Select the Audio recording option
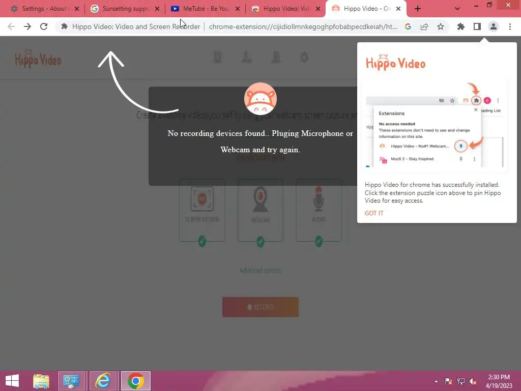The height and width of the screenshot is (391, 521). point(319,210)
